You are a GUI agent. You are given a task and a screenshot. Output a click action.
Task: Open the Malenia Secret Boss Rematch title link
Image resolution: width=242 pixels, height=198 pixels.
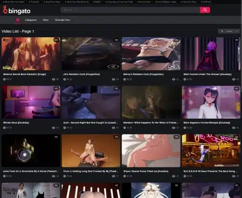point(25,74)
